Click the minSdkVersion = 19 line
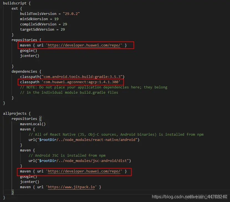 pyautogui.click(x=39, y=19)
